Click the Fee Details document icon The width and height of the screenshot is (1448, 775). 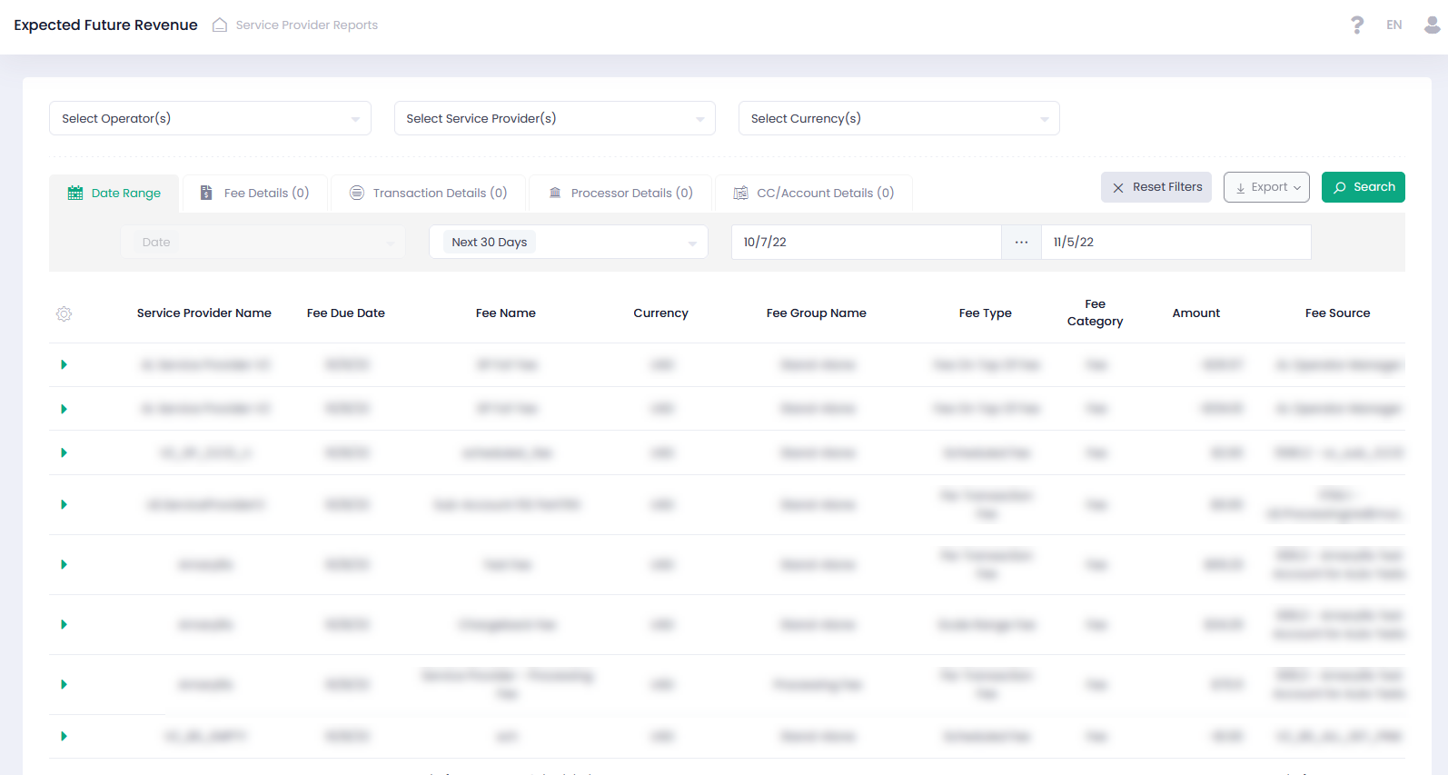pyautogui.click(x=206, y=193)
